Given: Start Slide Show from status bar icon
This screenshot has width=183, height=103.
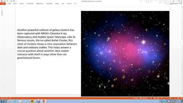Looking at the screenshot, I should coord(162,98).
